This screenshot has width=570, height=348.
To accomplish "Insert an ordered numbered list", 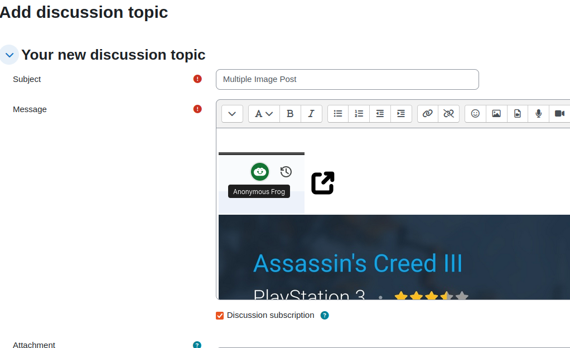I will (x=359, y=114).
